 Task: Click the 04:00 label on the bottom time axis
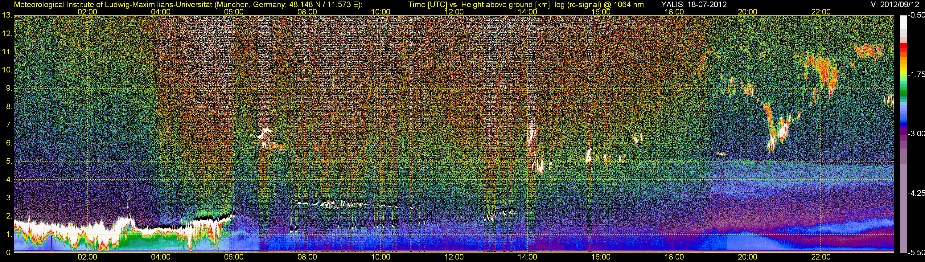161,257
